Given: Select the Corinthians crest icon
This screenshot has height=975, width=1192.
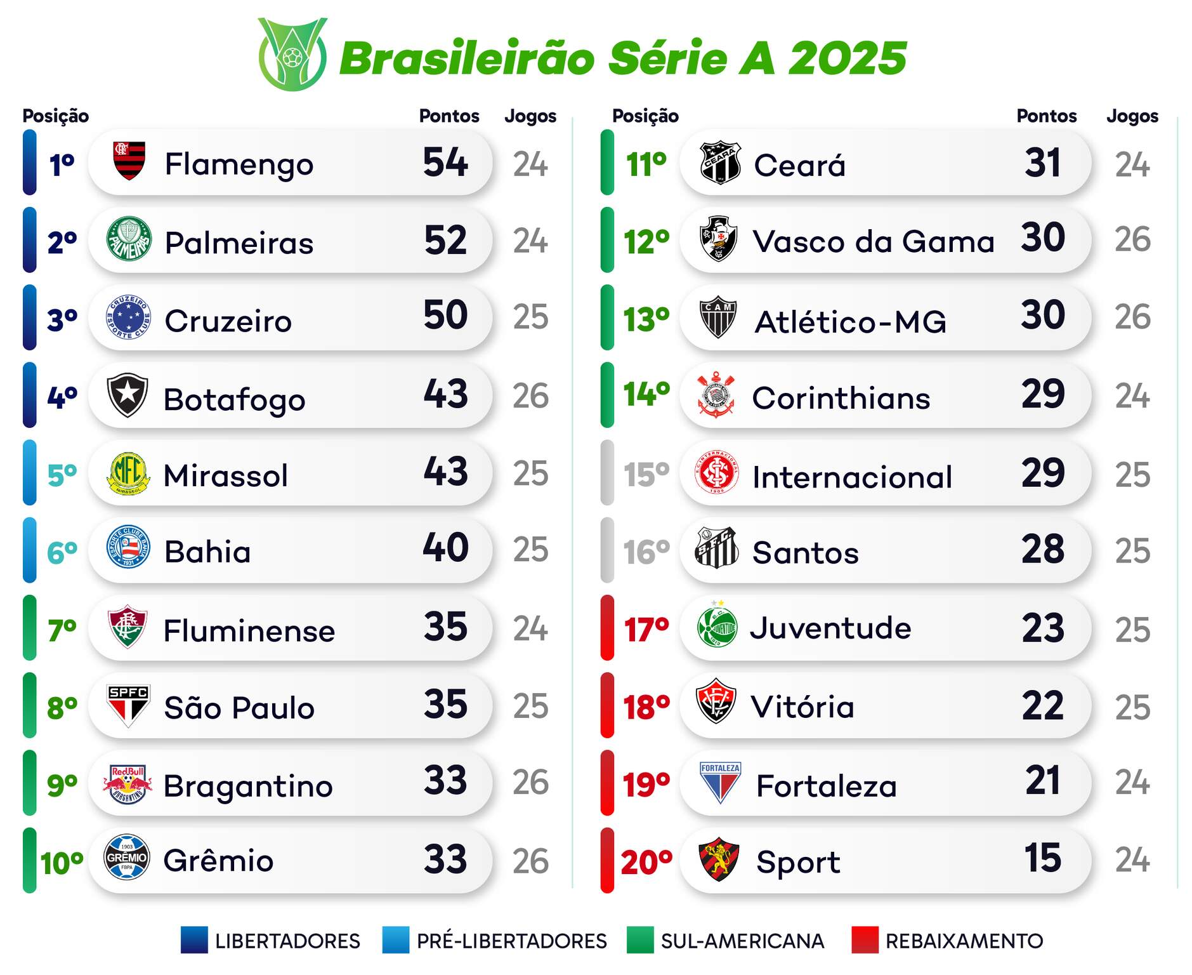Looking at the screenshot, I should point(716,395).
